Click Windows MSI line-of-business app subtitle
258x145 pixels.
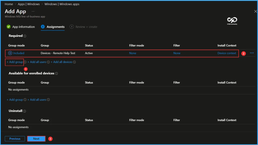25,16
